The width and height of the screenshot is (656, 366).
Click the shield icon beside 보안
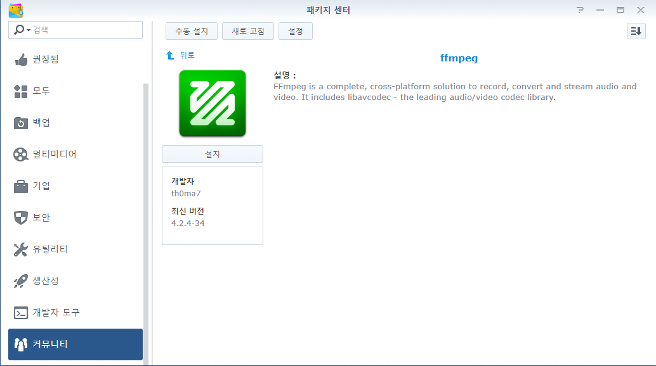tap(20, 217)
